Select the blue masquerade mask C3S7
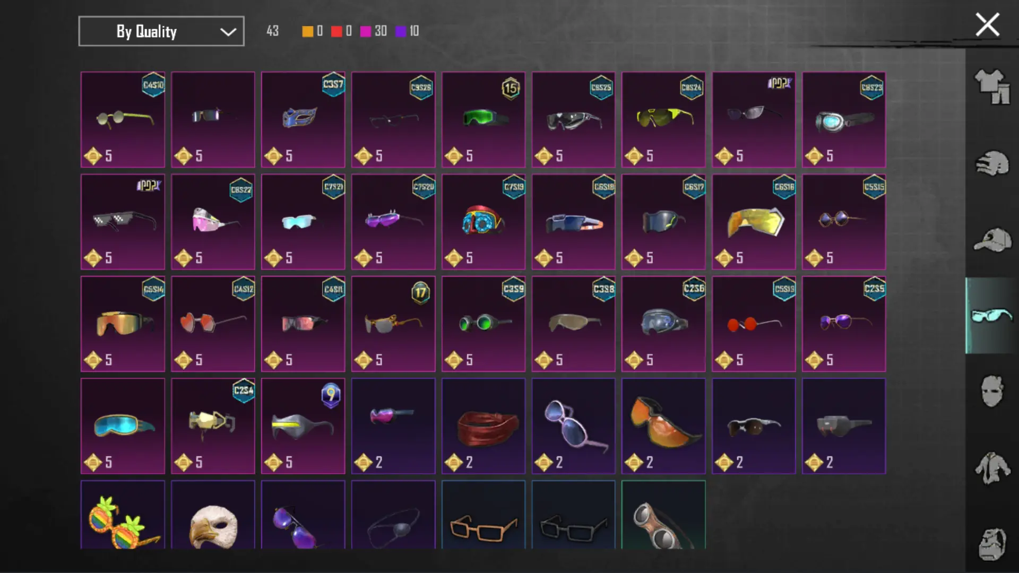The width and height of the screenshot is (1019, 573). 303,120
